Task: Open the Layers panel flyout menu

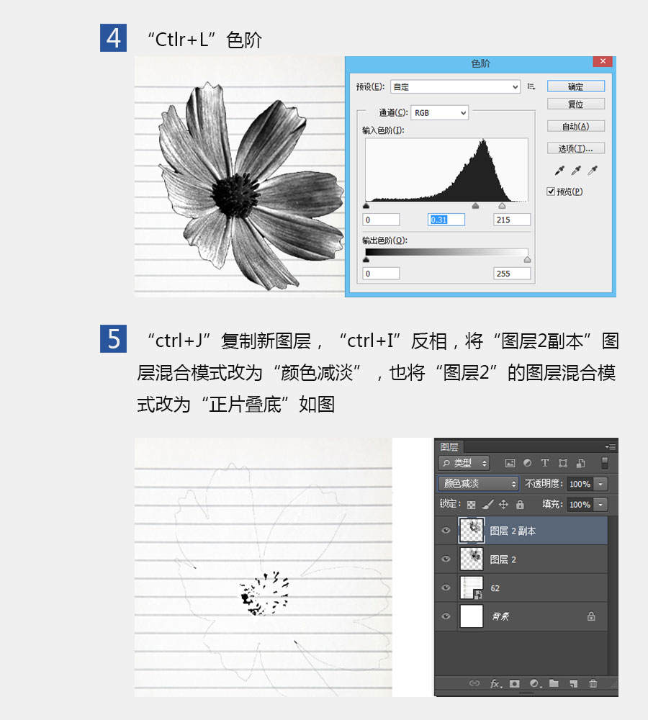Action: coord(611,446)
